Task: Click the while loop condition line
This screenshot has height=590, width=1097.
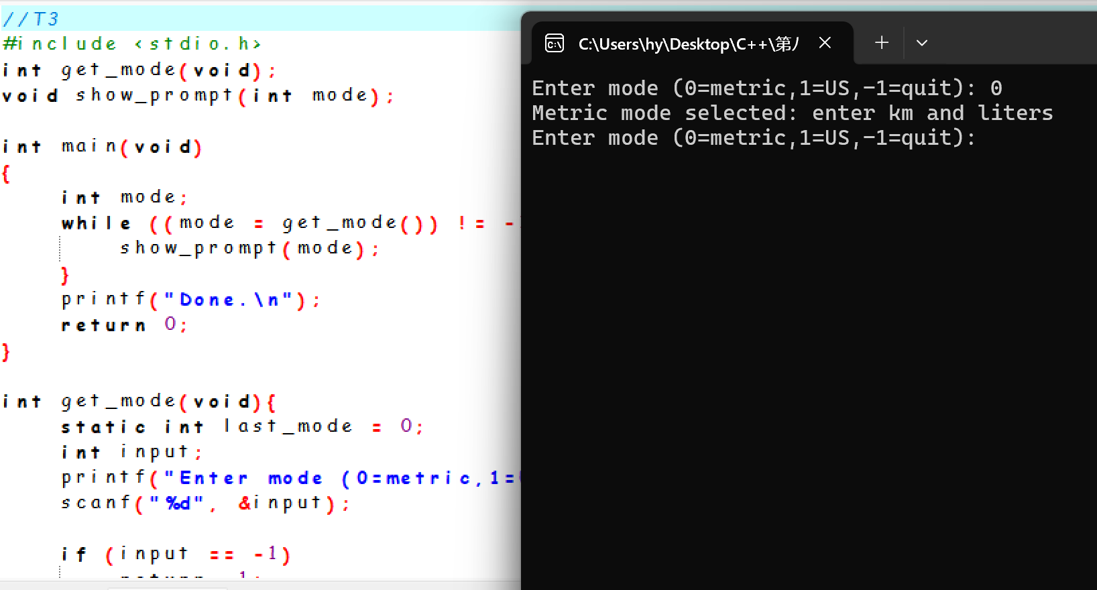Action: point(290,223)
